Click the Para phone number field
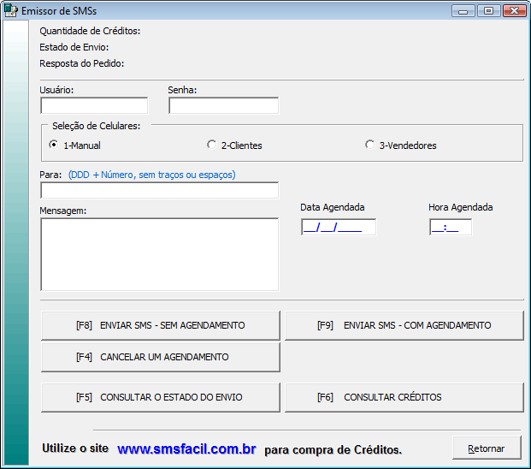Viewport: 531px width, 469px height. click(159, 190)
